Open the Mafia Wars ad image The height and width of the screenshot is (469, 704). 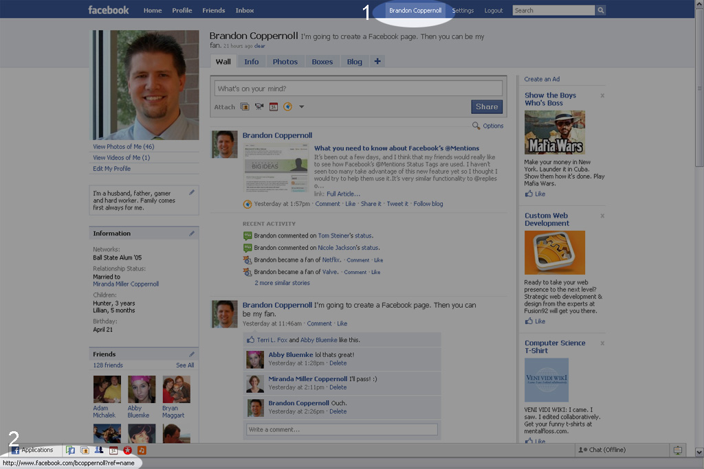pos(555,133)
